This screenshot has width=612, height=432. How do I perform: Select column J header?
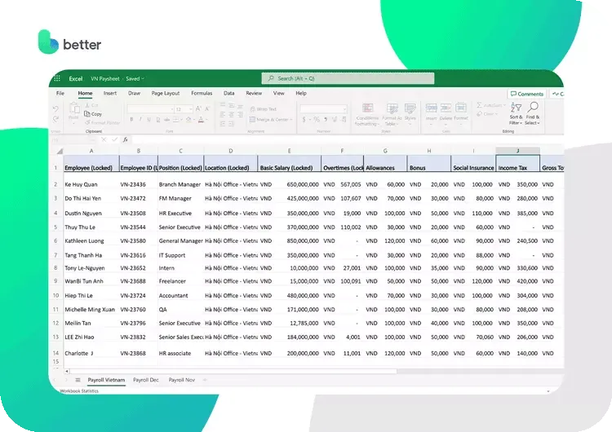coord(517,151)
